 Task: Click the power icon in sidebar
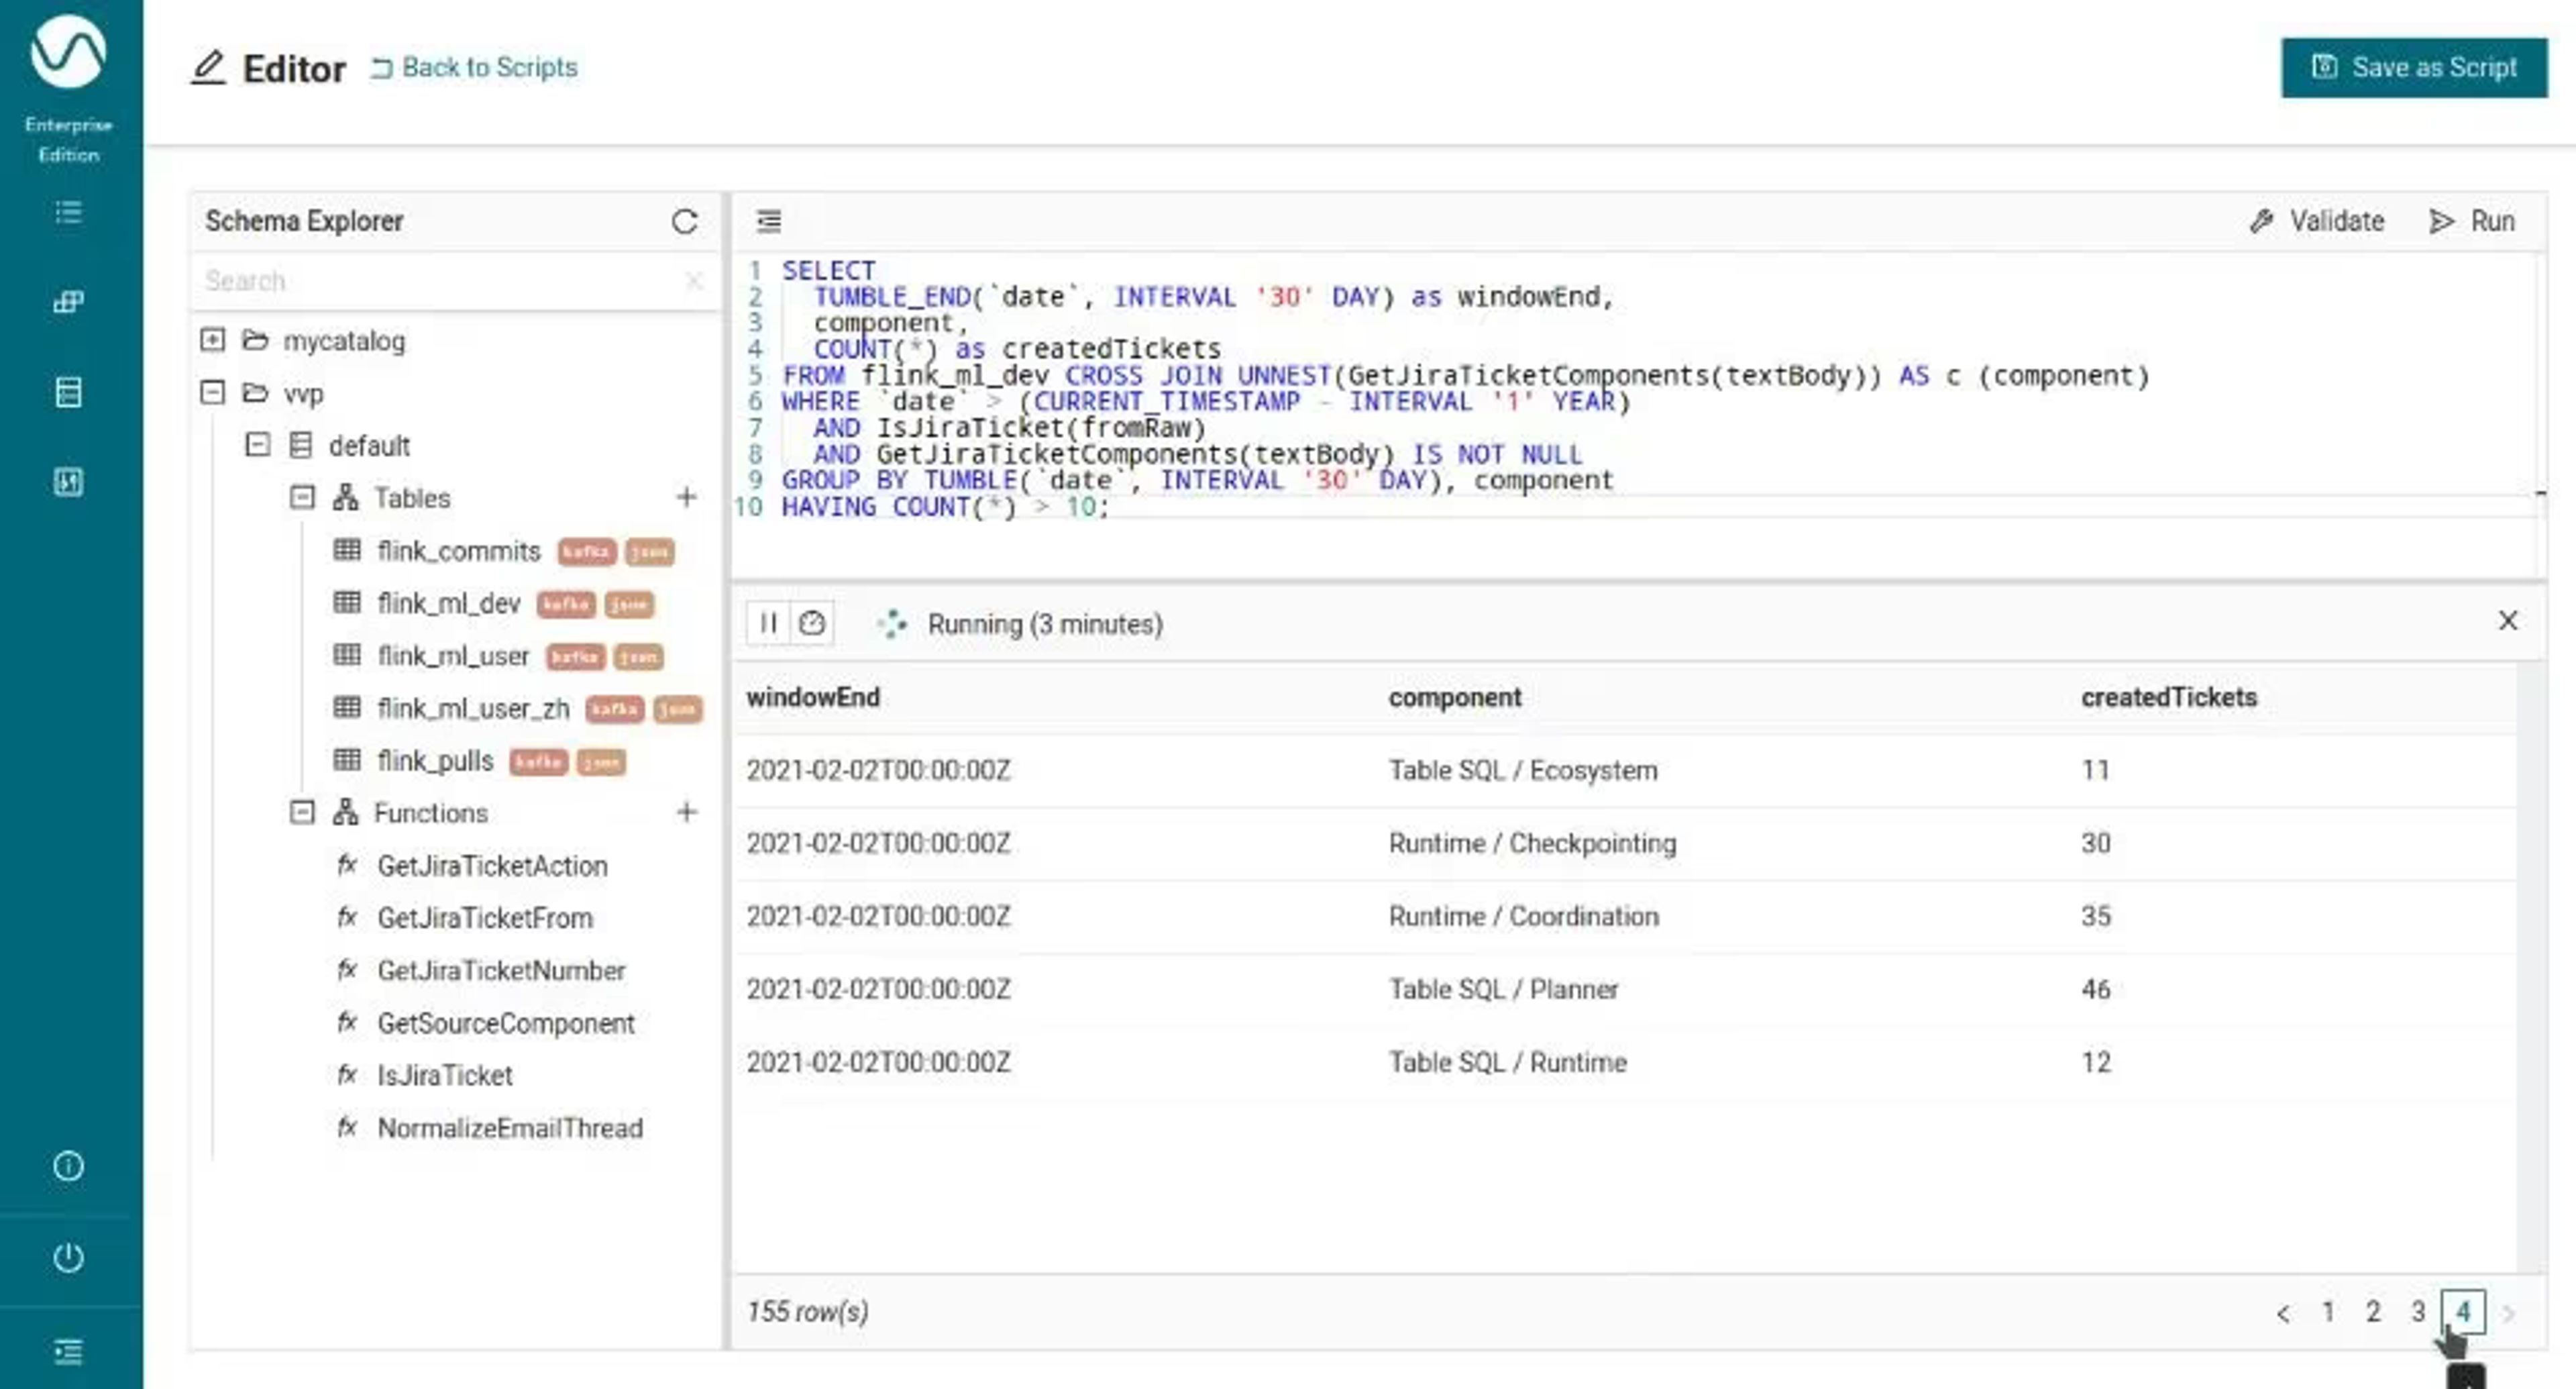(68, 1257)
